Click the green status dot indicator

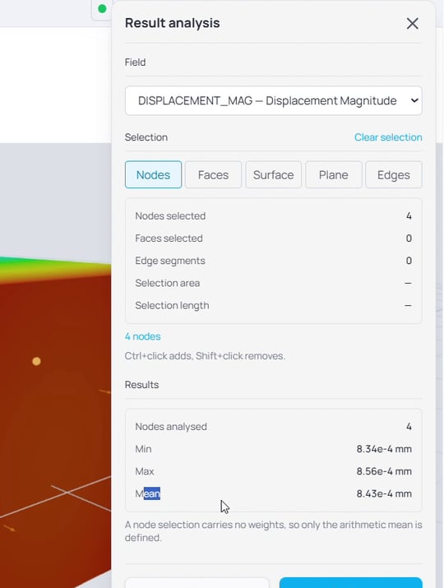tap(102, 8)
